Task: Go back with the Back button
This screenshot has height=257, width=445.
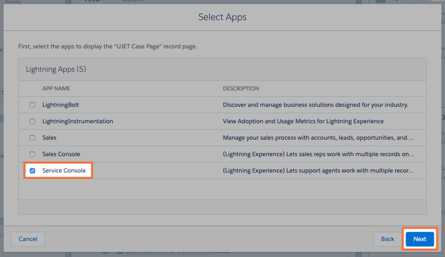Action: click(388, 239)
